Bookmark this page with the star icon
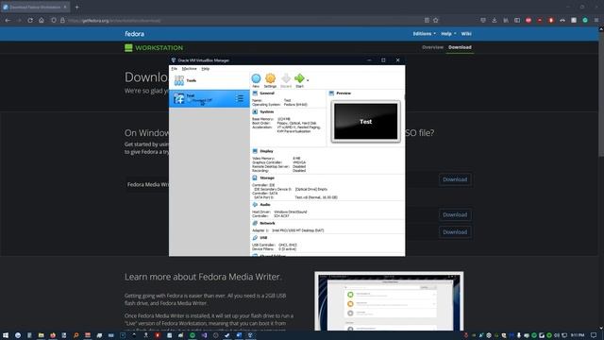This screenshot has height=340, width=604. pyautogui.click(x=436, y=20)
